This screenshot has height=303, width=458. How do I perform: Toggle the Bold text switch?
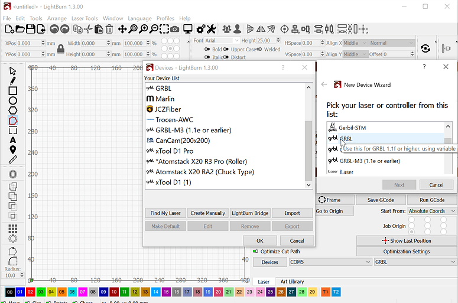coord(207,50)
